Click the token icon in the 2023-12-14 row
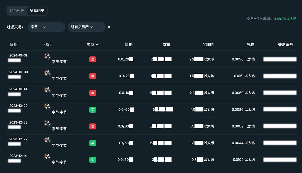Viewport: 302px width, 173px height. click(47, 157)
